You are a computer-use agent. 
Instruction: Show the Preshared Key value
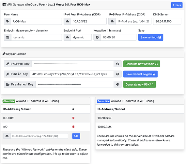pos(118,84)
